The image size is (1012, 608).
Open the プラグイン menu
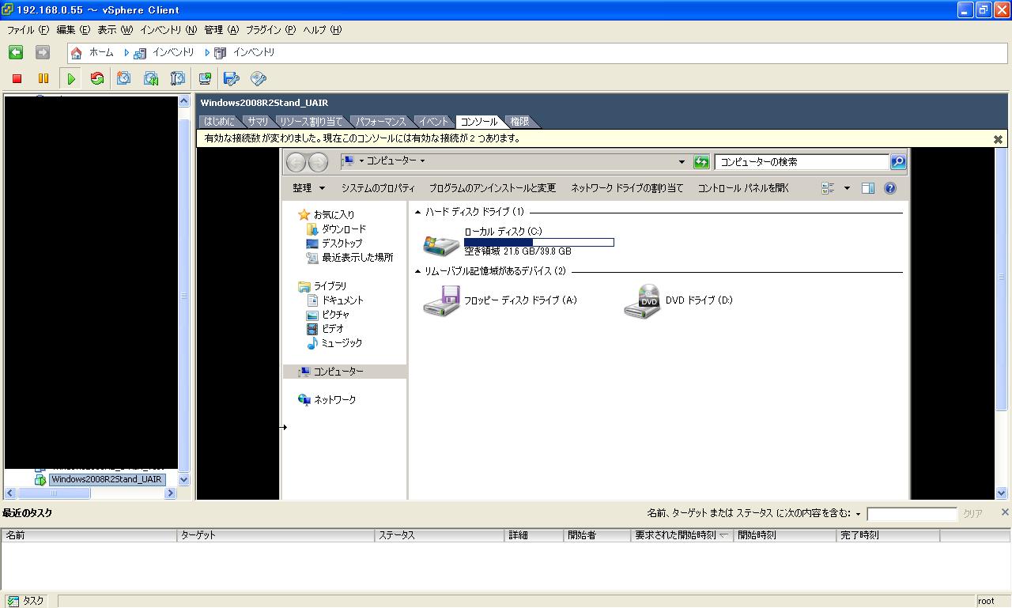(270, 30)
